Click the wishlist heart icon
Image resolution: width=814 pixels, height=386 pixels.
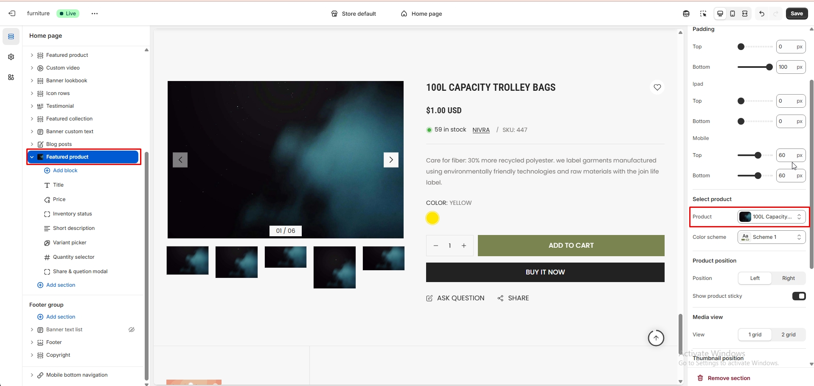(657, 87)
